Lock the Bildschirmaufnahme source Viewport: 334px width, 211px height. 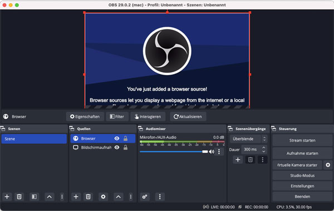coord(125,148)
